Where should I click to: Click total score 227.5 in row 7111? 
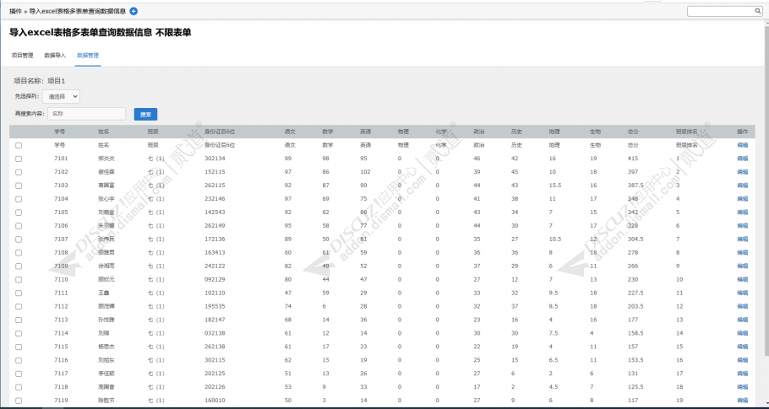click(635, 293)
